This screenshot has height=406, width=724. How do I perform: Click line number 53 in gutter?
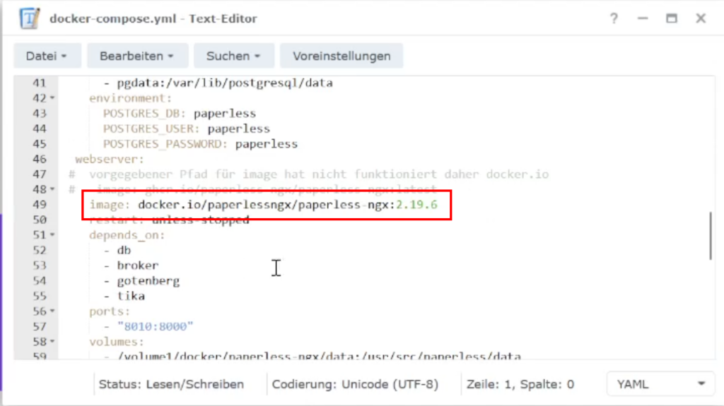[x=40, y=265]
